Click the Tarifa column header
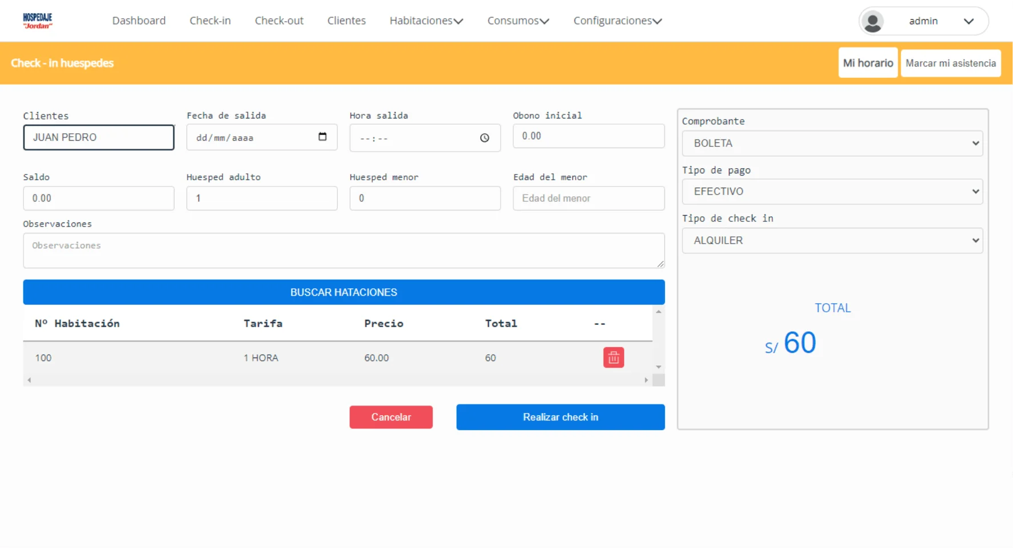1013x548 pixels. [x=263, y=324]
